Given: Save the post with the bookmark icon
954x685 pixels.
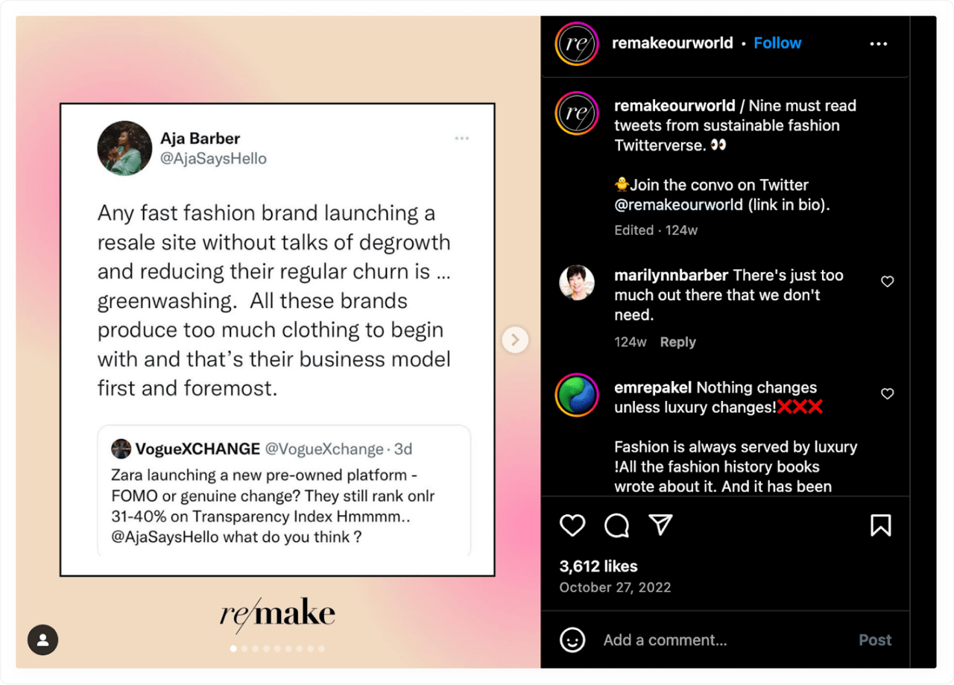Looking at the screenshot, I should pyautogui.click(x=880, y=525).
